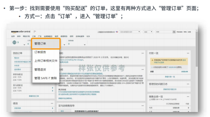Open the 订单 navigation menu
This screenshot has width=210, height=117.
coord(34,36)
